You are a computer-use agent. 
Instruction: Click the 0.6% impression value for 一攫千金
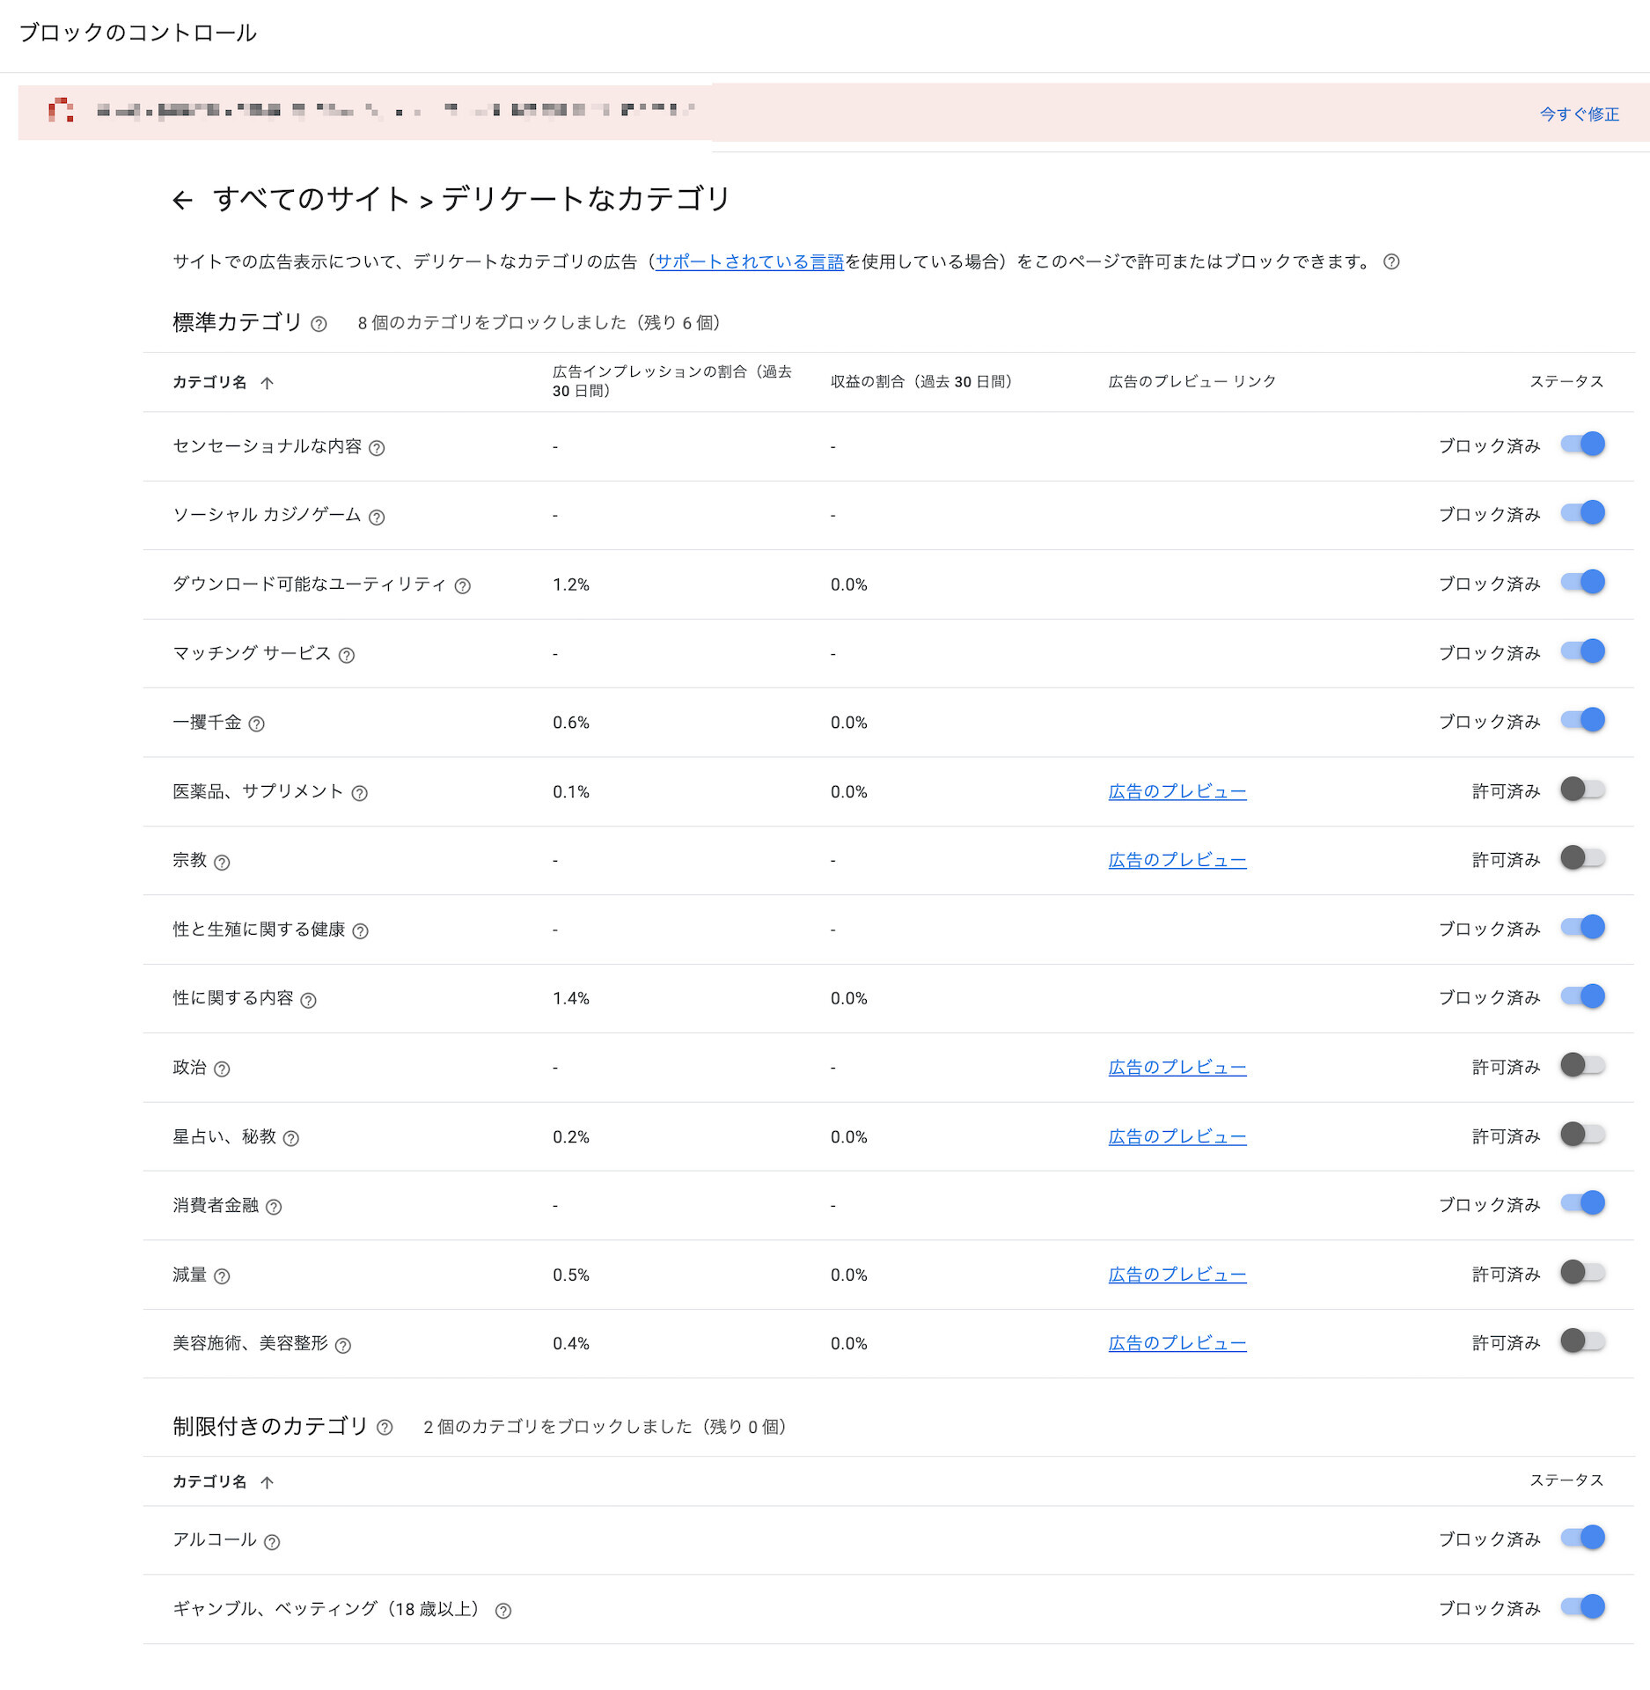[571, 723]
